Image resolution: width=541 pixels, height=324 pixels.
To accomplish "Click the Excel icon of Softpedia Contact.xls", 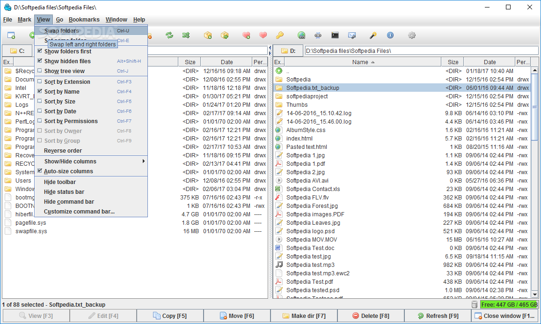I will point(279,189).
